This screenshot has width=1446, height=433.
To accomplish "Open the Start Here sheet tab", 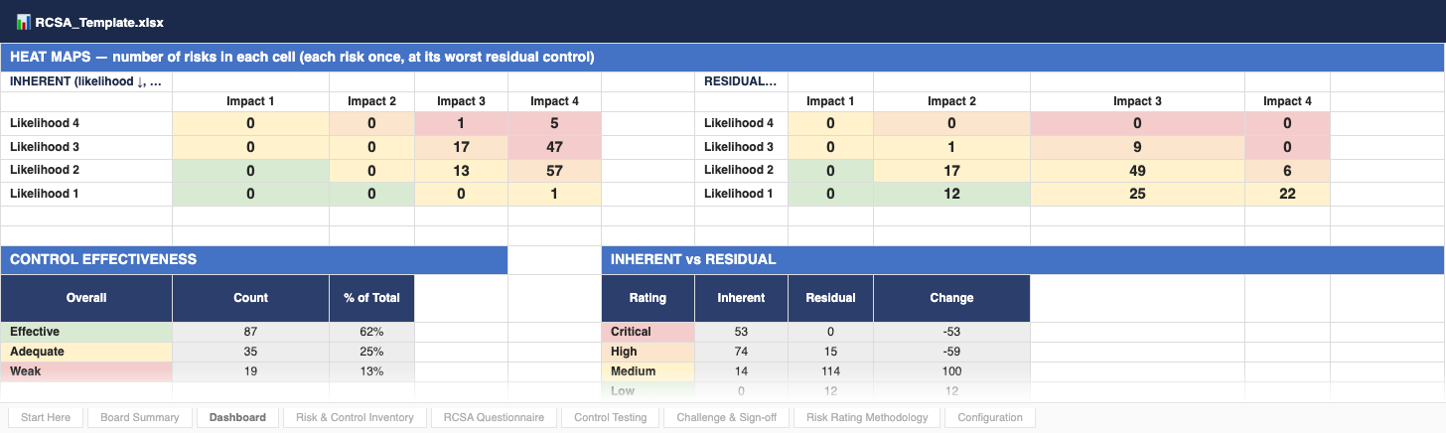I will coord(46,417).
